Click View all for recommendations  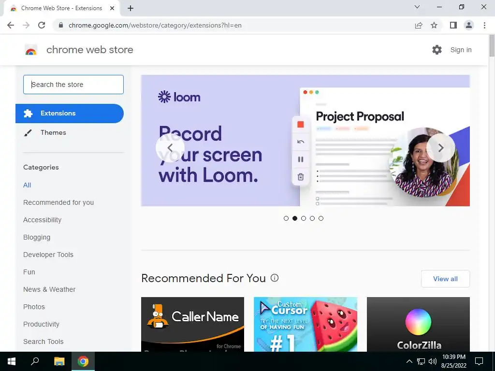445,279
